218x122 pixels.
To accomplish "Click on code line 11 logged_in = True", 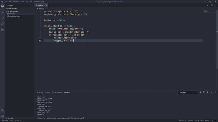I will point(64,41).
